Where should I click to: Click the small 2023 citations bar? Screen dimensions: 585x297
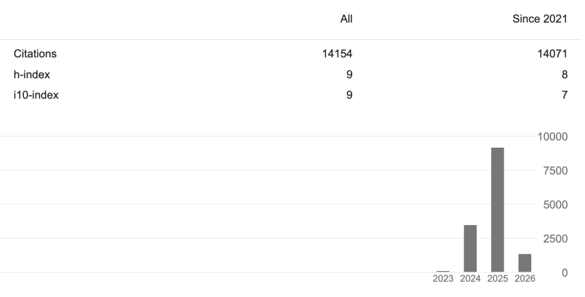coord(443,271)
